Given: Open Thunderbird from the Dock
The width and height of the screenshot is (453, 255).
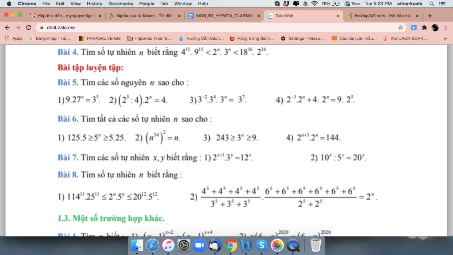Looking at the screenshot, I should [x=215, y=245].
